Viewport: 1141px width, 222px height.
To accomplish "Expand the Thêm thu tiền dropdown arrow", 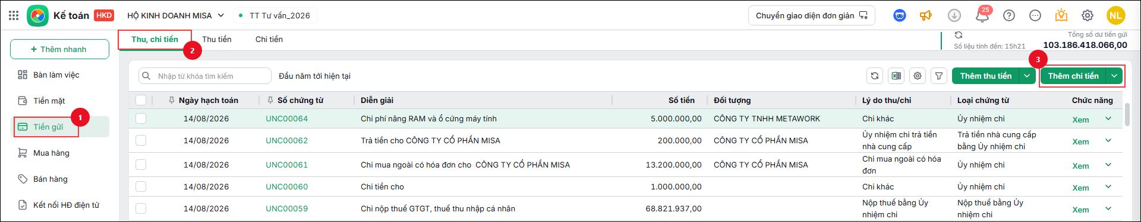I will [1027, 76].
